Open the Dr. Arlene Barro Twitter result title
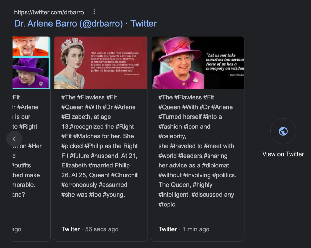 [x=85, y=24]
